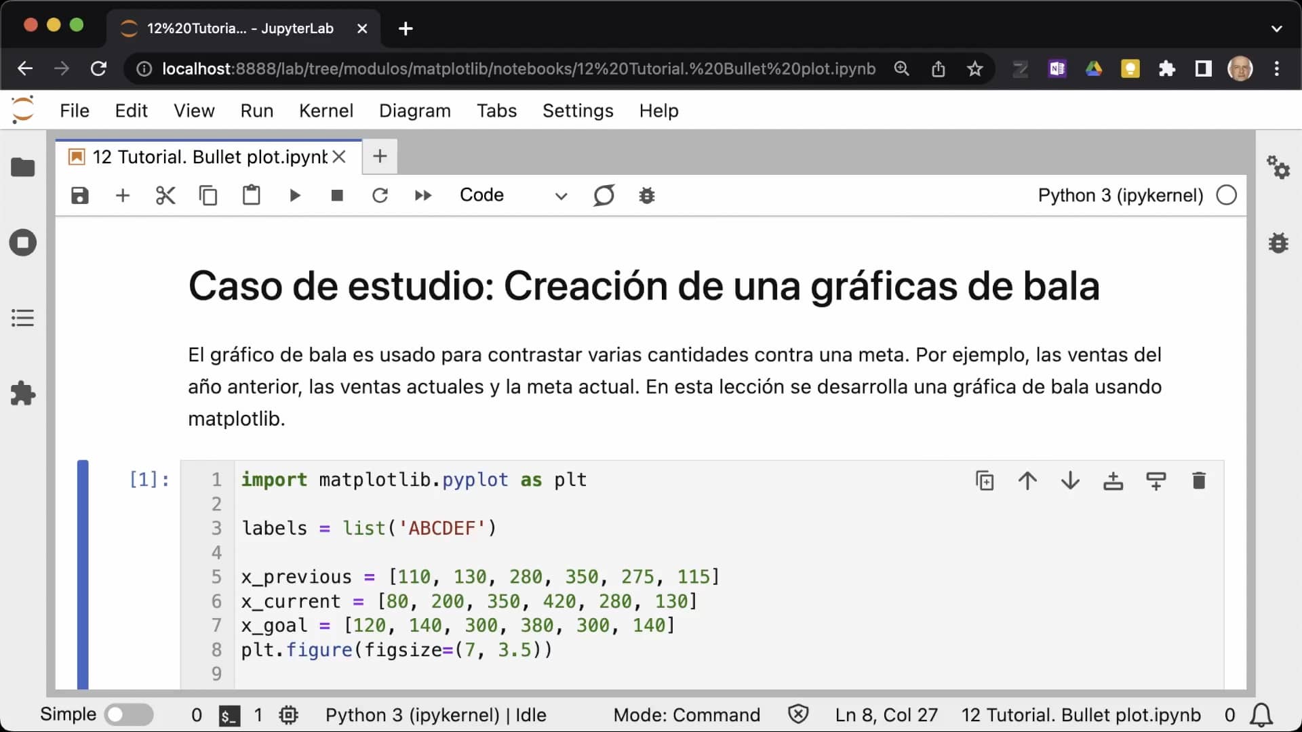The height and width of the screenshot is (732, 1302).
Task: Interrupt the kernel with the stop icon
Action: click(337, 196)
